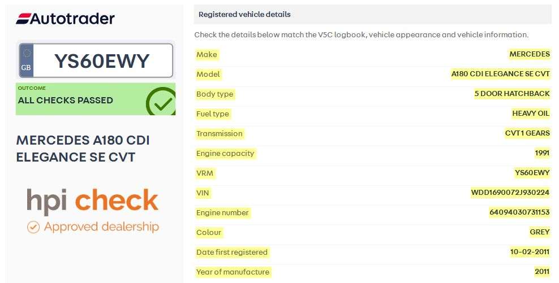Screen dimensions: 559x283
Task: Click the hpi check logo
Action: 92,202
